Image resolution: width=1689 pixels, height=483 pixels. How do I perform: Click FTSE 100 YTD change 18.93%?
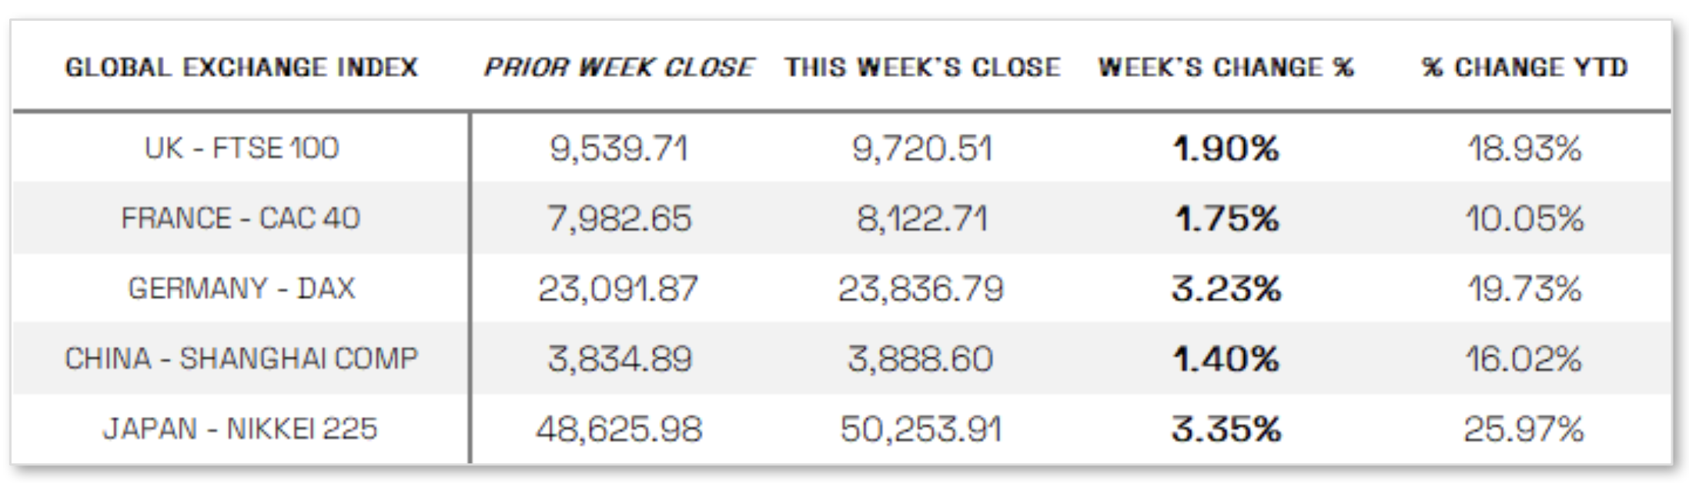1524,148
